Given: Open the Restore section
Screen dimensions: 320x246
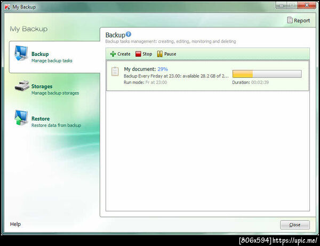Looking at the screenshot, I should (x=54, y=122).
